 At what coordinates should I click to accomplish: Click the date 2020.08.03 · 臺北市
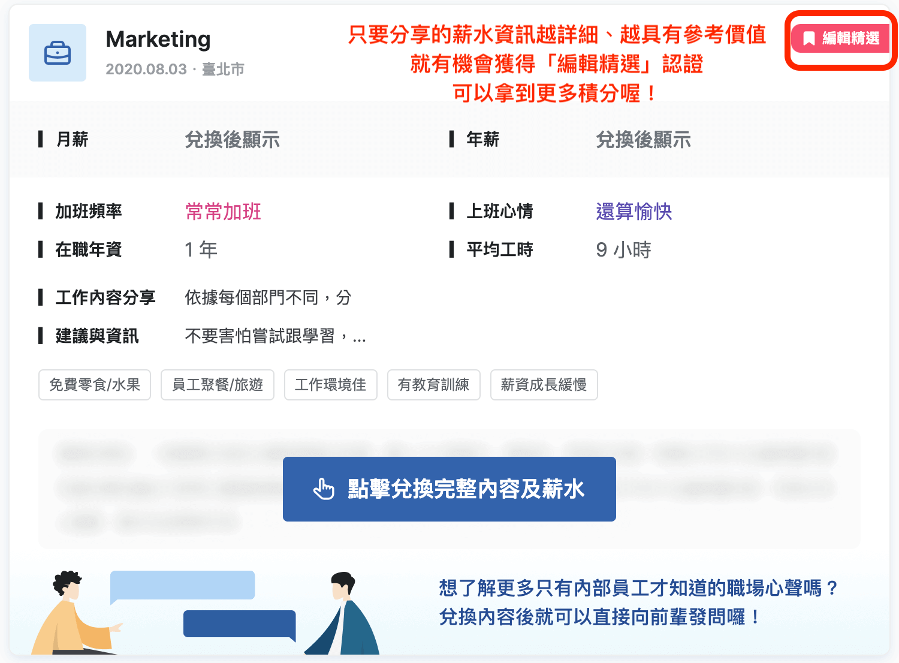coord(175,70)
